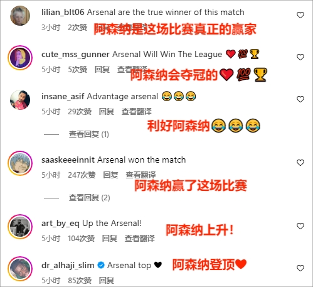313x287 pixels.
Task: Click 回复 under insane_asif's comment
Action: point(107,112)
